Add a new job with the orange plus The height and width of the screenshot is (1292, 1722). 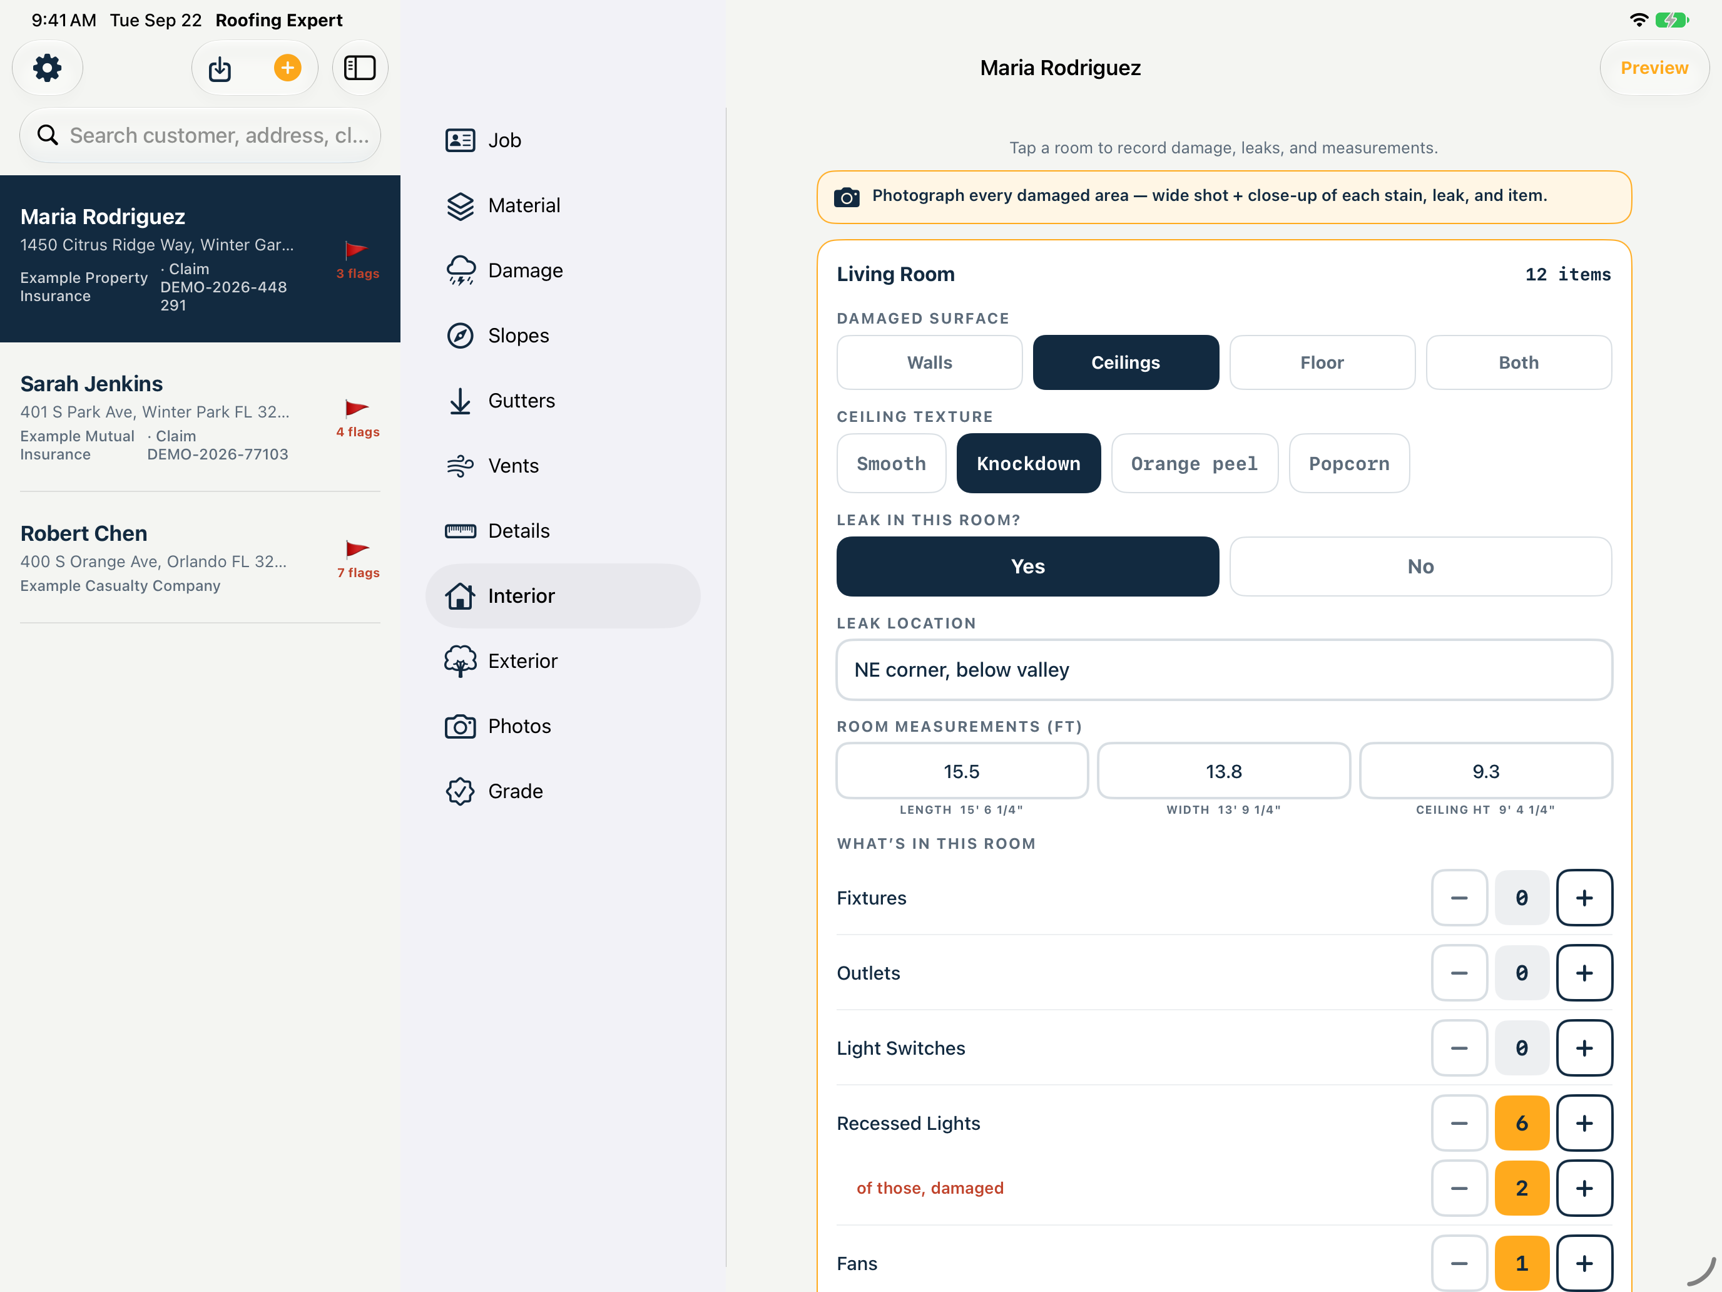[287, 68]
